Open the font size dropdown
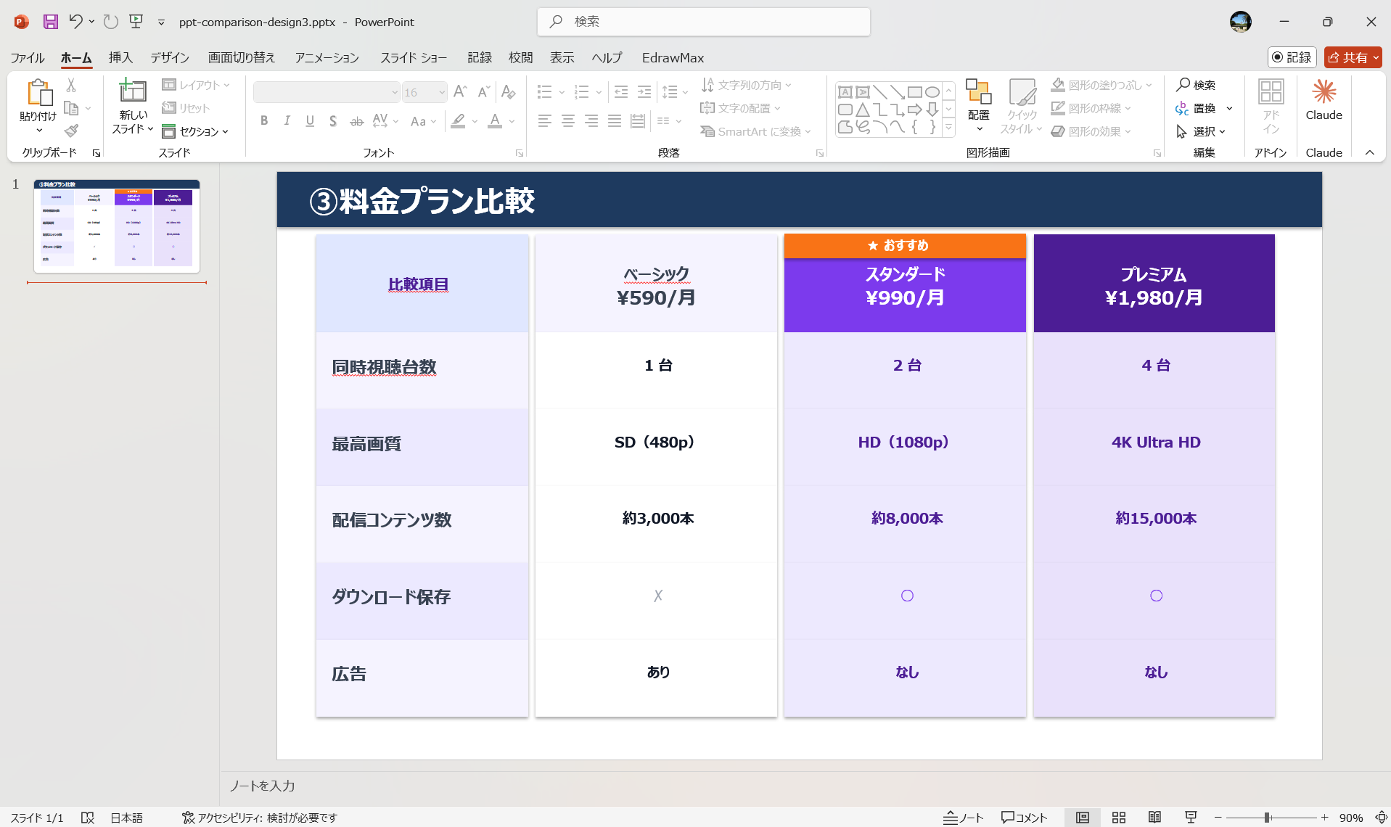Viewport: 1391px width, 827px height. (x=442, y=92)
